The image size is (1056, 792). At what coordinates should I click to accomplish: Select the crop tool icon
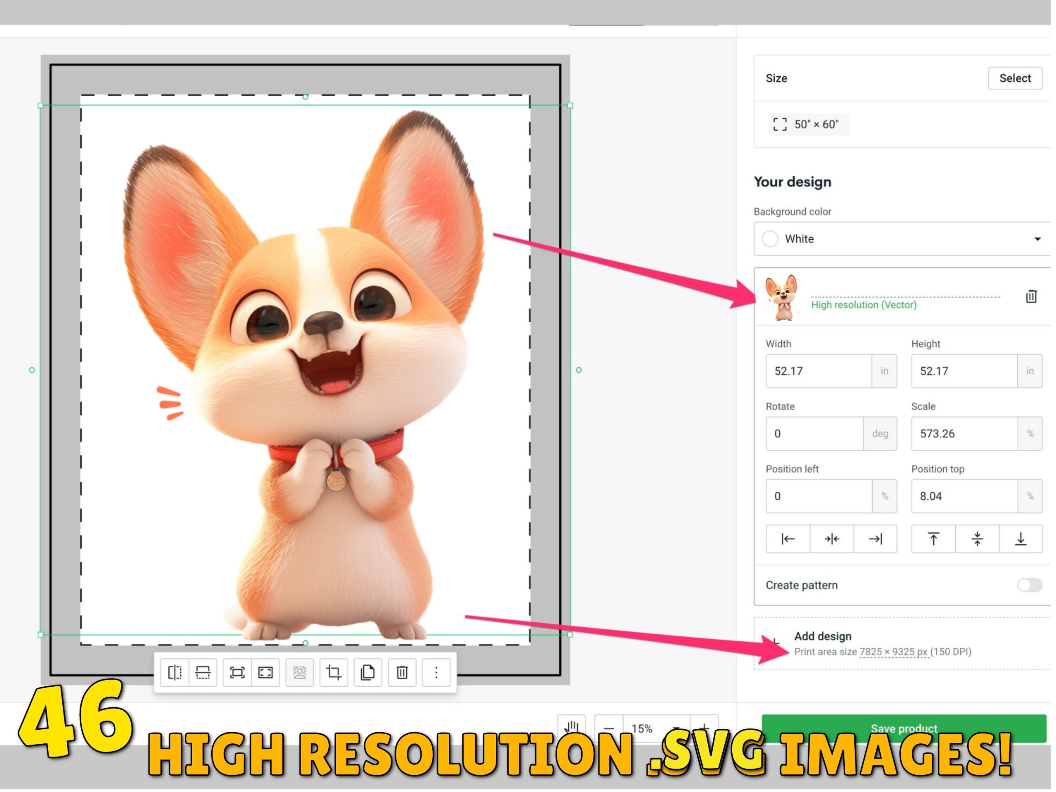pyautogui.click(x=334, y=674)
